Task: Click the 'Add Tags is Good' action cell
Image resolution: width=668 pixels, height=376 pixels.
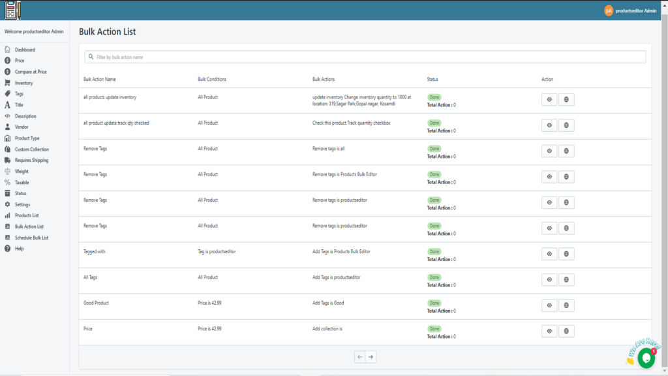Action: click(328, 303)
